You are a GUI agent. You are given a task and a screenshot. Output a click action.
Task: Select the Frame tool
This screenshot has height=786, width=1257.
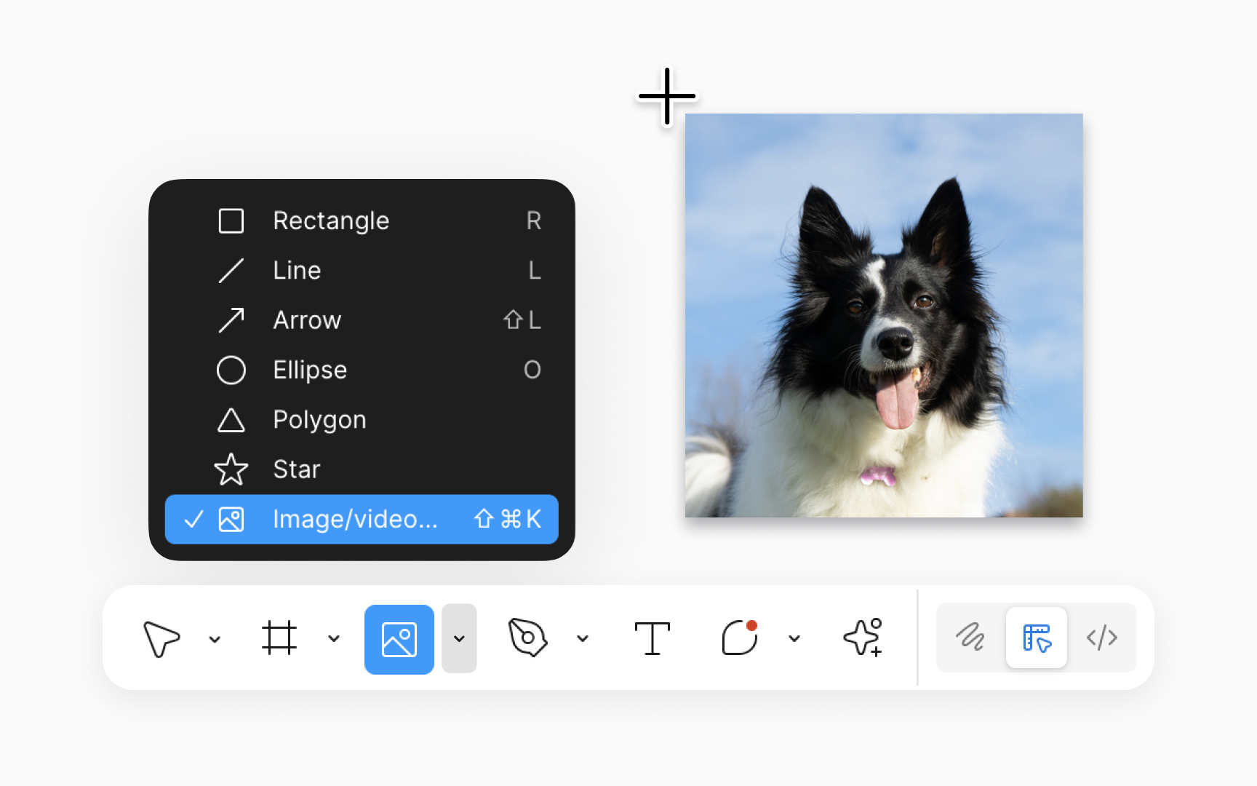pyautogui.click(x=280, y=638)
